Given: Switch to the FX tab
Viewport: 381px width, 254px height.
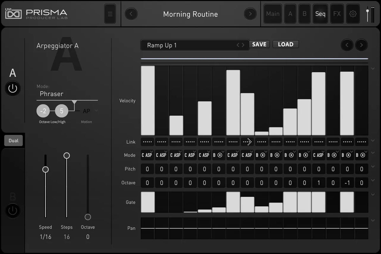Looking at the screenshot, I should (x=337, y=14).
